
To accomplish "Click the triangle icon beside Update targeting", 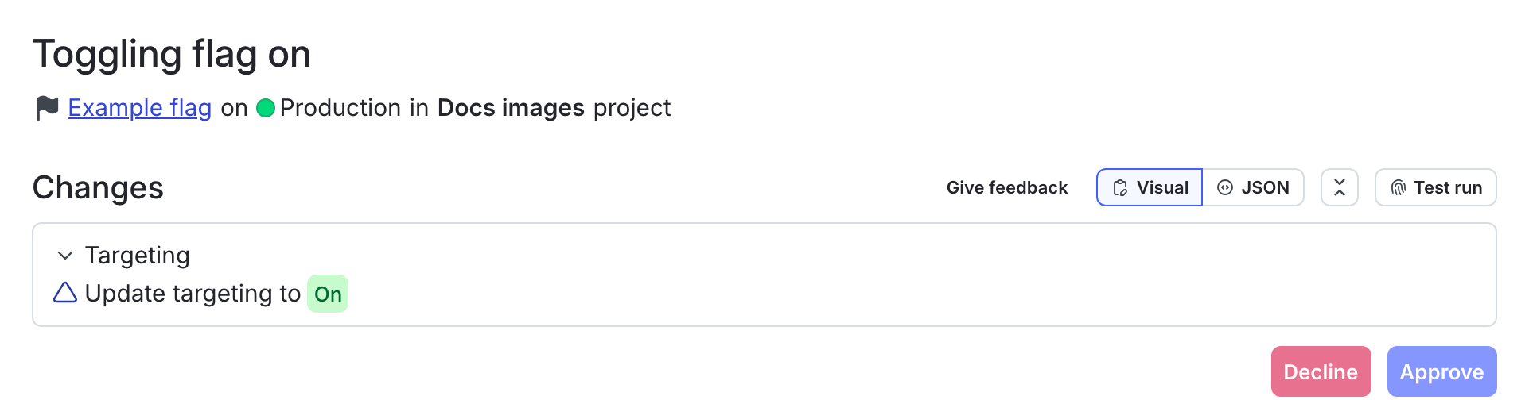I will [65, 293].
